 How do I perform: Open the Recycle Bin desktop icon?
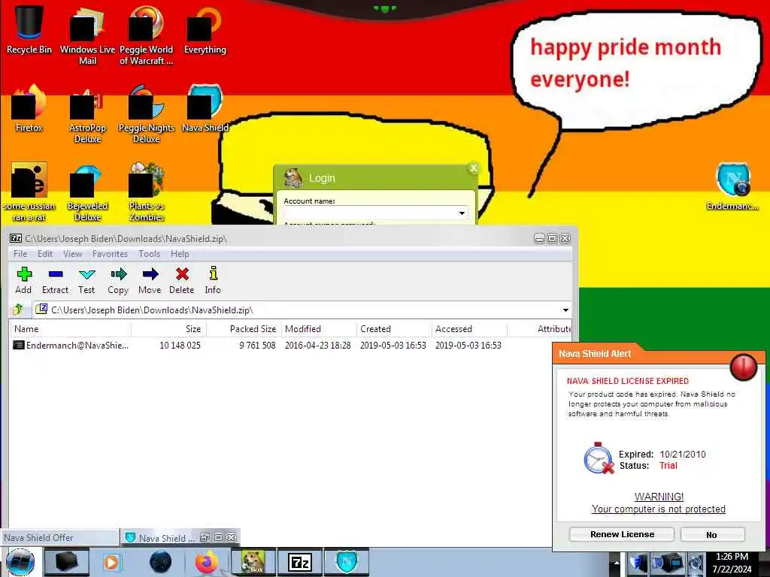(x=29, y=29)
